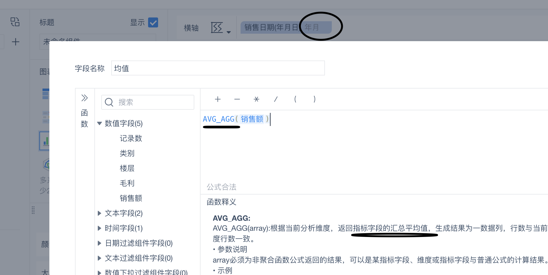Insert the multiply operator

[x=257, y=99]
